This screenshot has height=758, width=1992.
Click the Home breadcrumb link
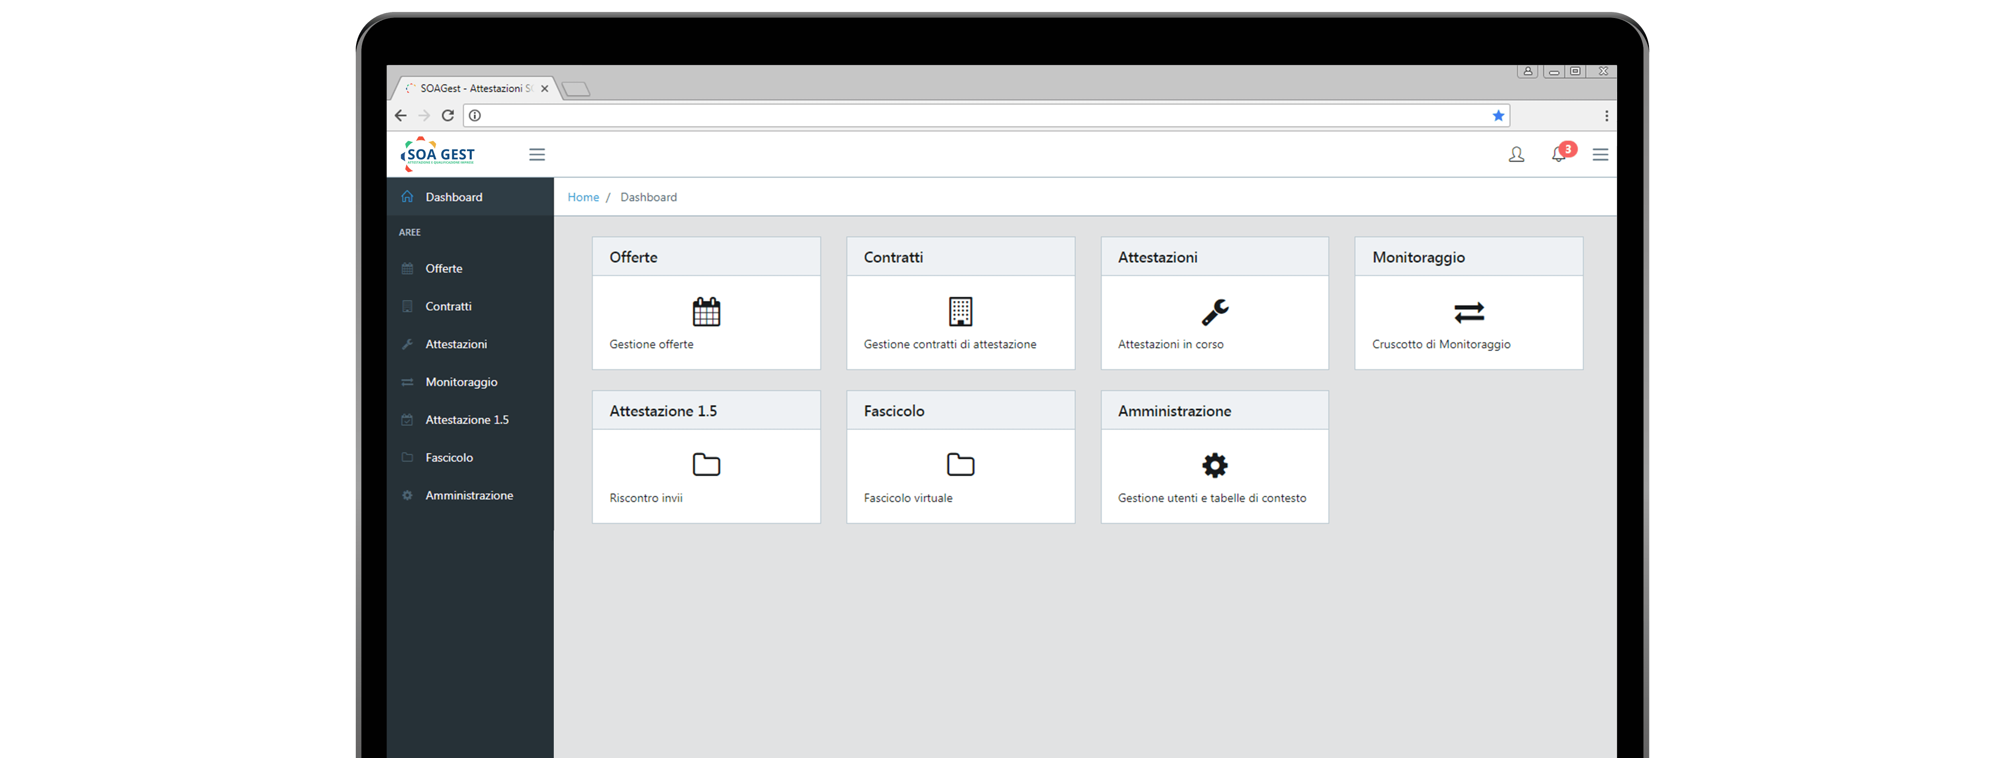click(583, 197)
